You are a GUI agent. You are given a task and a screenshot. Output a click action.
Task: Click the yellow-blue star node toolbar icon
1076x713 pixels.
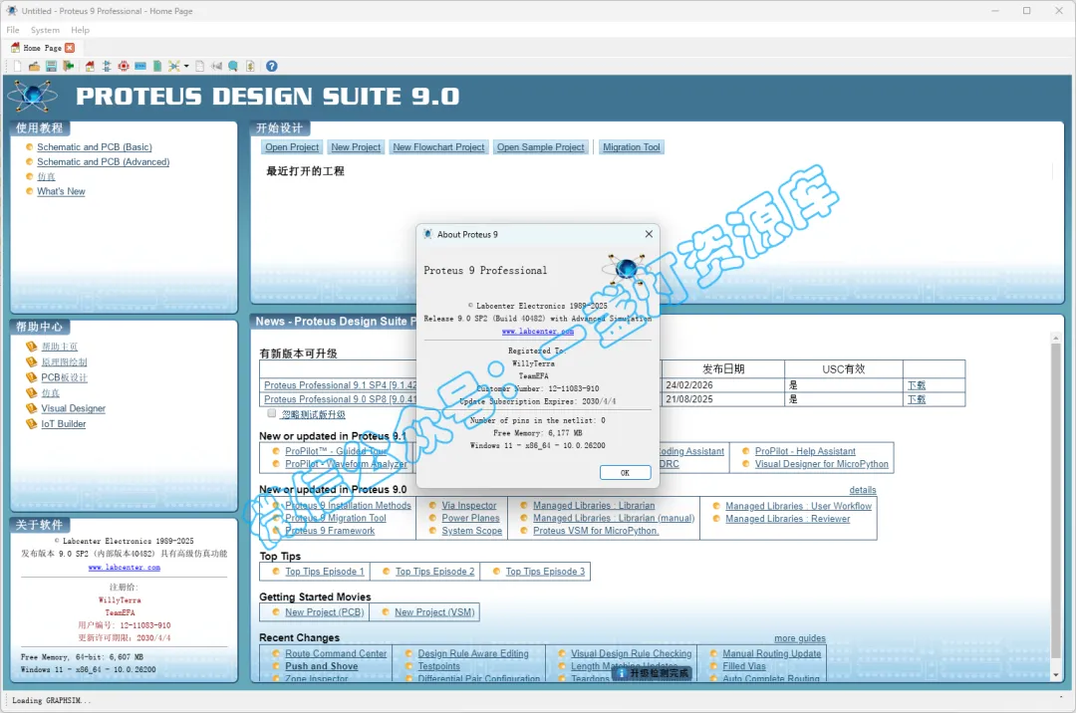[174, 67]
